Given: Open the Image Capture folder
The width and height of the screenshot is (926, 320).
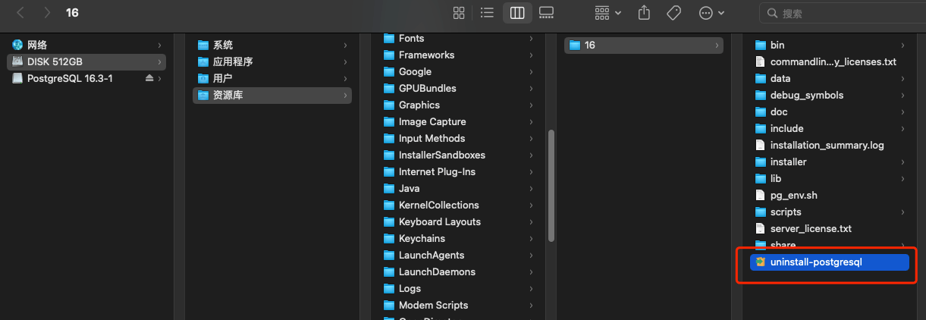Looking at the screenshot, I should pos(458,122).
